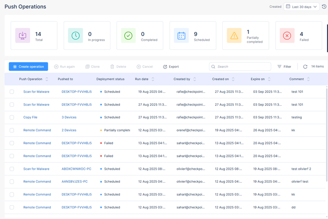
Task: Open AANSBVJZES-PC device link
Action: click(75, 182)
